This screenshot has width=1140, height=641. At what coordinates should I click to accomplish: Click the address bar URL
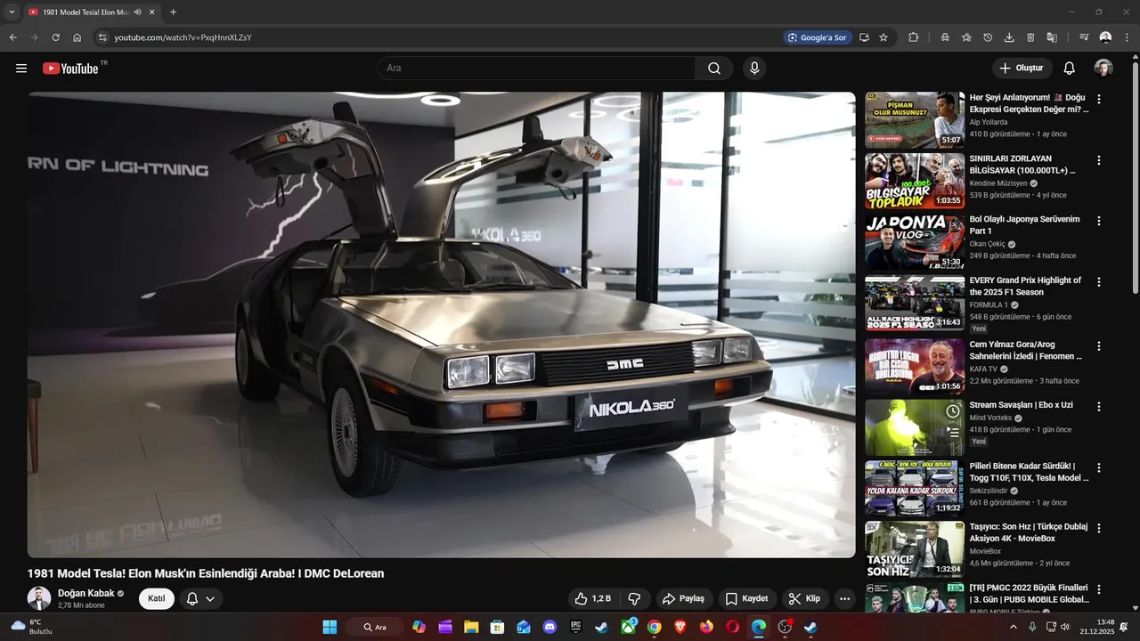tap(183, 37)
